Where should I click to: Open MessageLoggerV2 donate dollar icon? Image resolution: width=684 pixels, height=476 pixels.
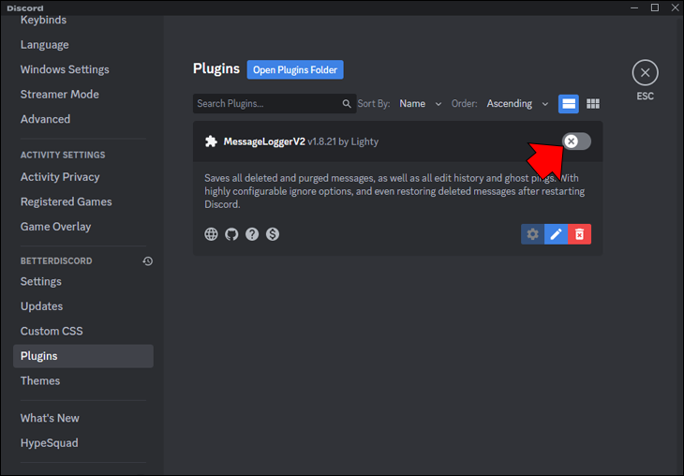coord(273,234)
